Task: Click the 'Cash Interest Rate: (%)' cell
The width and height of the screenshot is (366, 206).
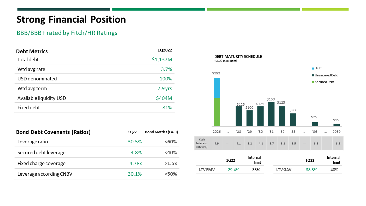Action: click(x=202, y=143)
